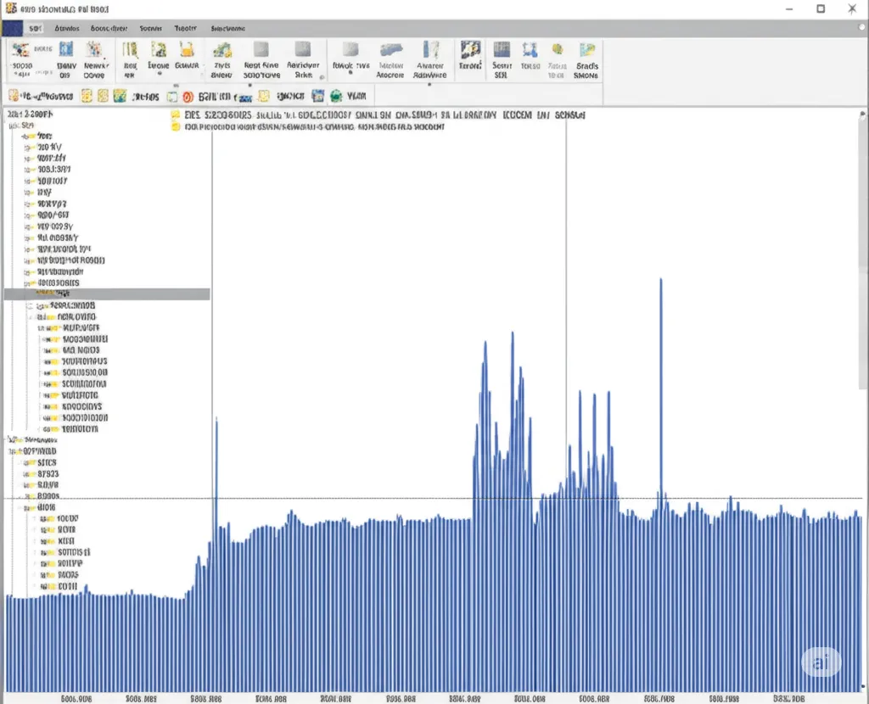The width and height of the screenshot is (869, 704).
Task: Click the vertical scrollbar on right edge
Action: 862,254
